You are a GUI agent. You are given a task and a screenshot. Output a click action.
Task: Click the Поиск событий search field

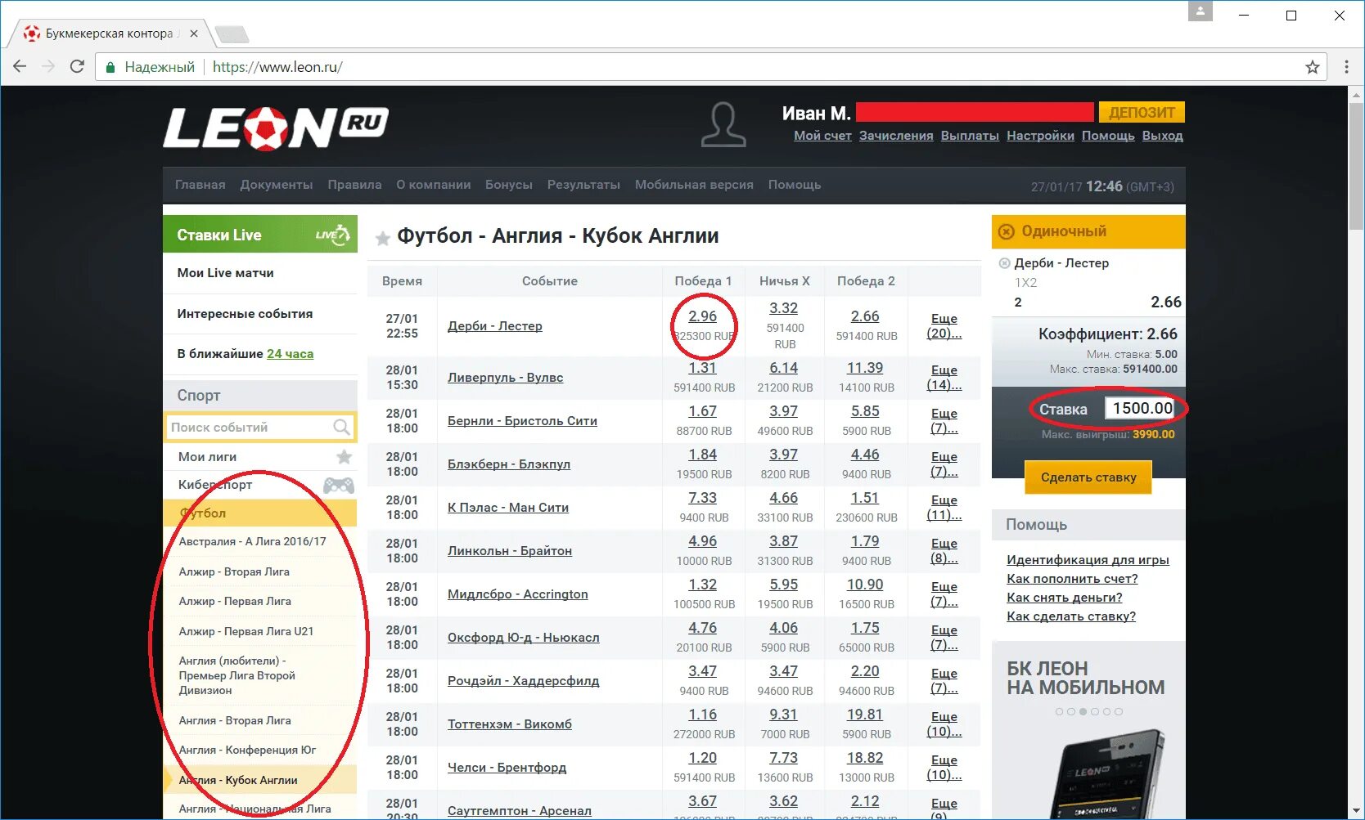(x=260, y=427)
